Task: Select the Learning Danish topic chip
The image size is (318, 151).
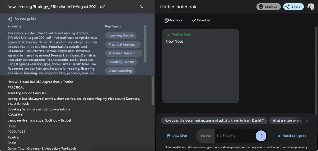Action: pos(121,36)
